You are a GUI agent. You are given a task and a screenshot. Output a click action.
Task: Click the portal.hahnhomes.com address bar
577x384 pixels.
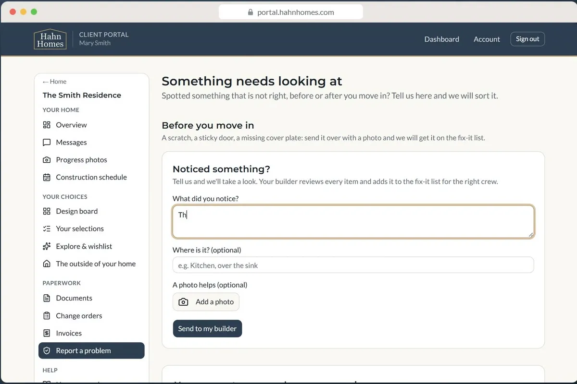pos(291,12)
